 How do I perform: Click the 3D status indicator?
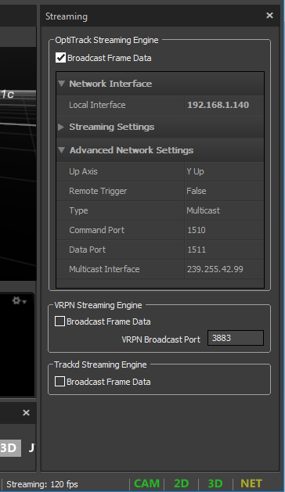tap(215, 483)
